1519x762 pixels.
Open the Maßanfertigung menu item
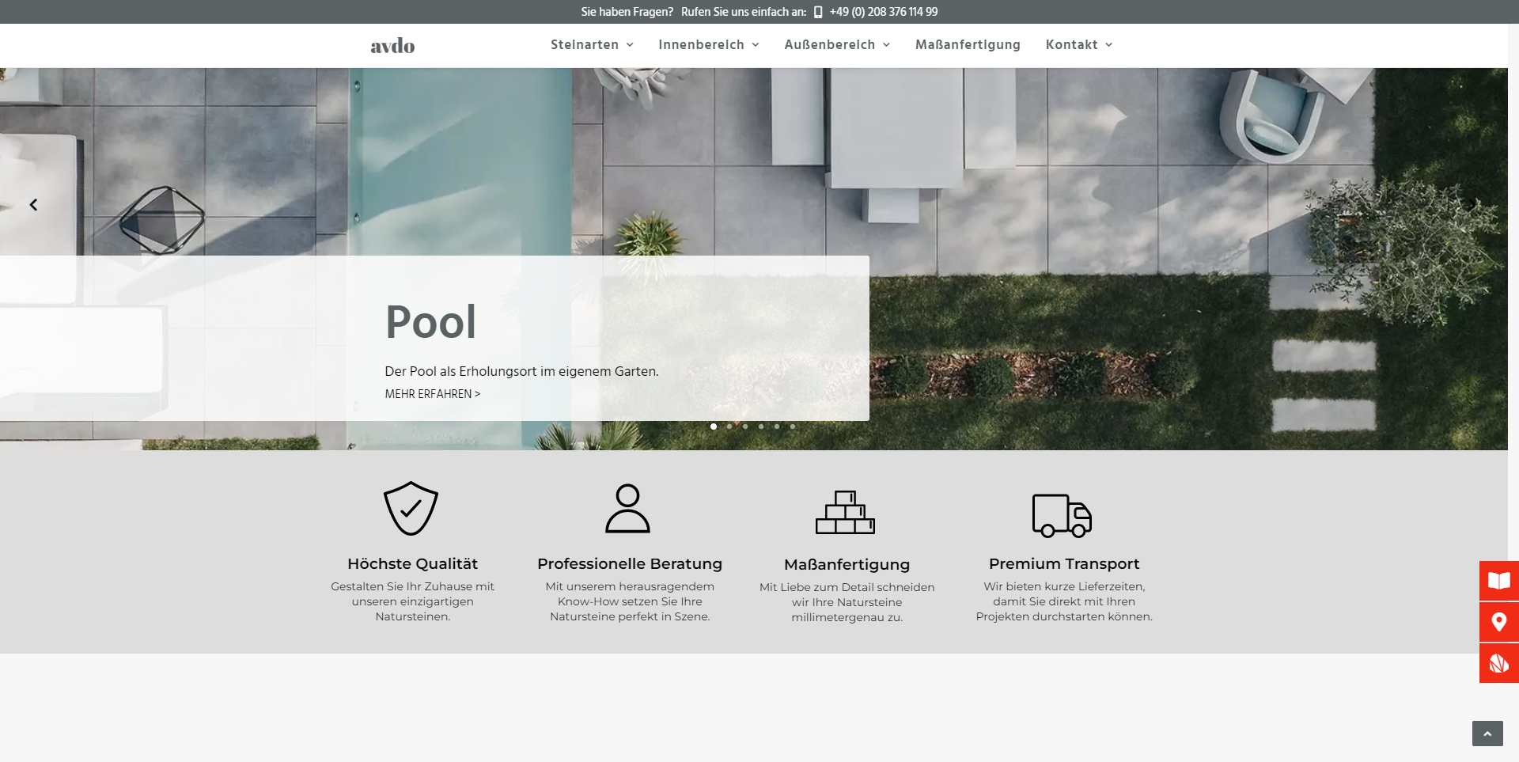coord(968,45)
